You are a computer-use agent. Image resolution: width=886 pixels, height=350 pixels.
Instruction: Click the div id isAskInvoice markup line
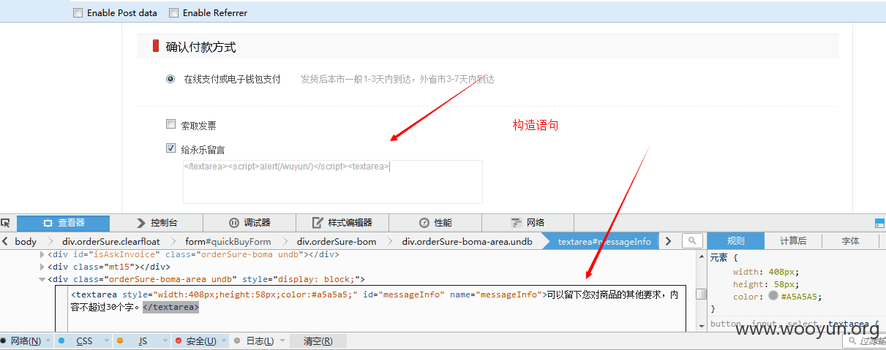[x=193, y=254]
